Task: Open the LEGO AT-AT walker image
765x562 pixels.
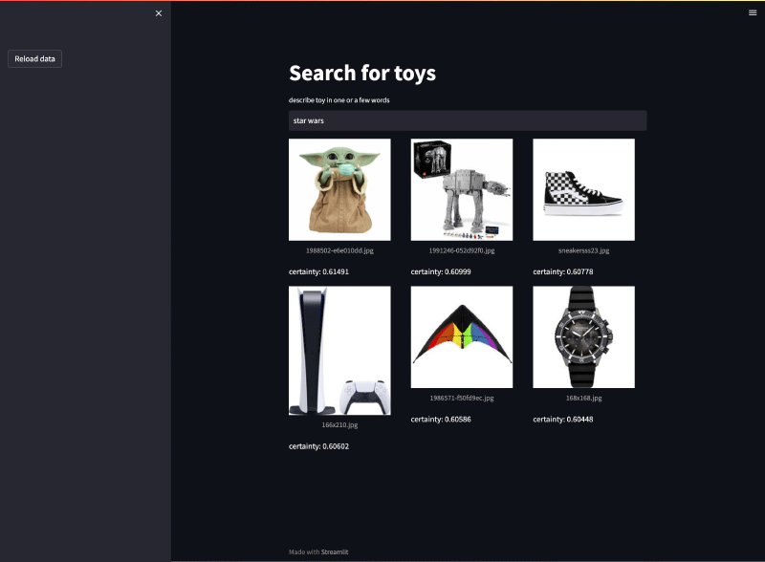Action: pyautogui.click(x=462, y=189)
